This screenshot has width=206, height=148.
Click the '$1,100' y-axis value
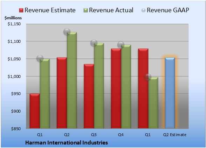coord(14,41)
